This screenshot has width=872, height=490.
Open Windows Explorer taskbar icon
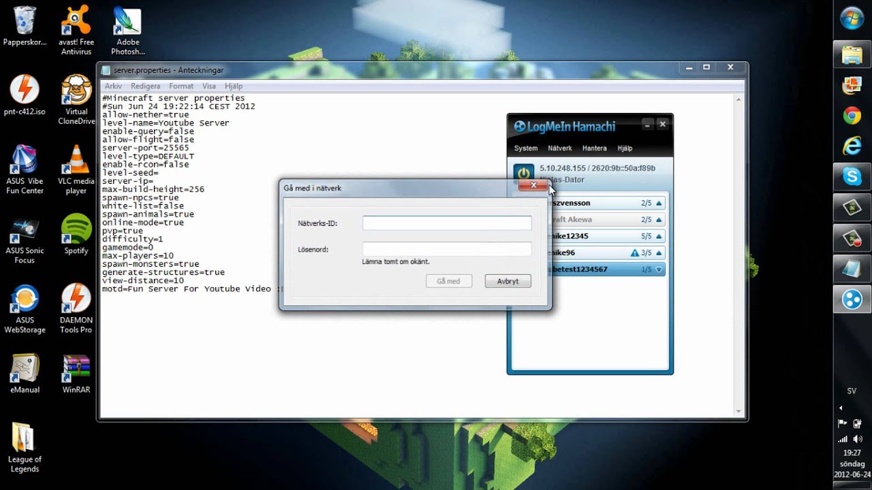[x=852, y=55]
